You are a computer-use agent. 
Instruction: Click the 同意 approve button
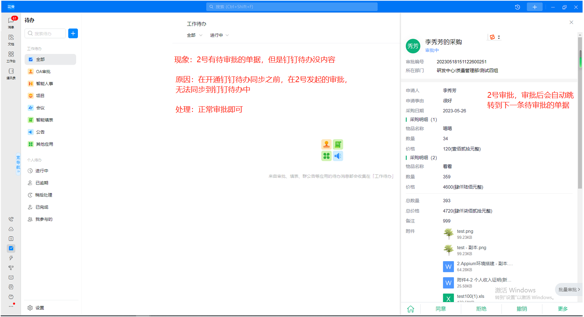coord(441,309)
